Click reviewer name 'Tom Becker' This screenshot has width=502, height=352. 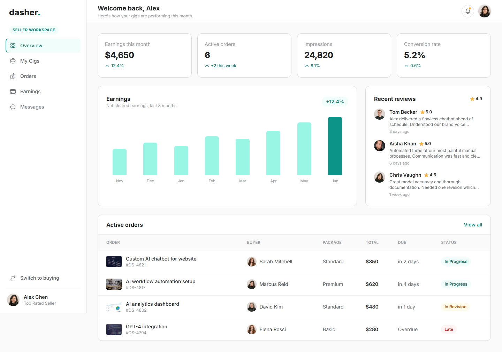click(x=403, y=112)
